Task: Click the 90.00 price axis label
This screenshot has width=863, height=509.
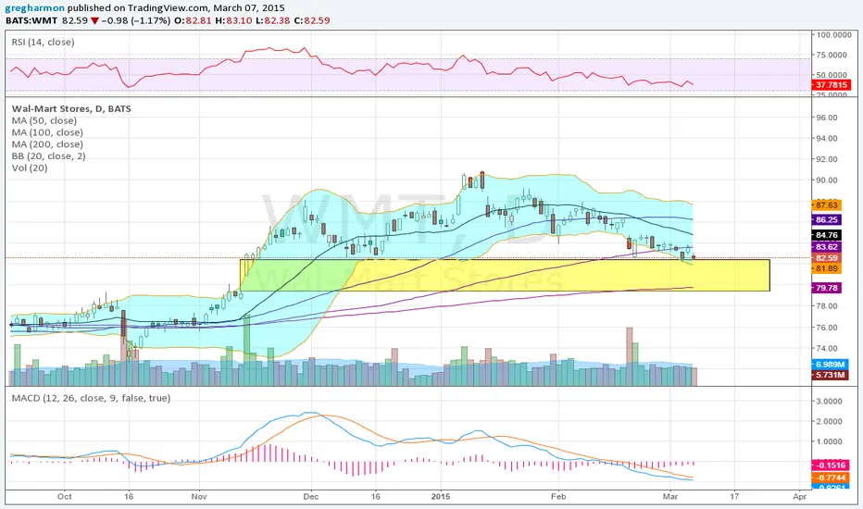Action: coord(827,180)
